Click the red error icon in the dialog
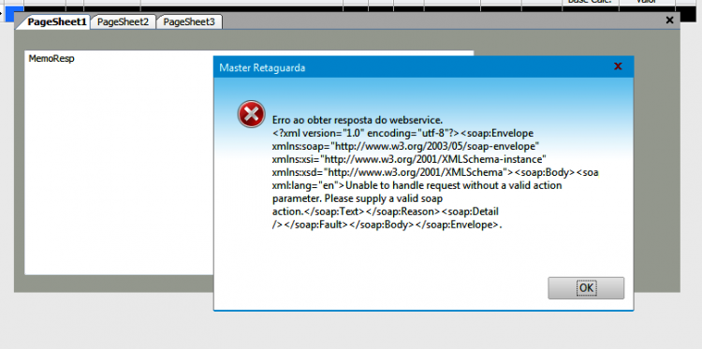This screenshot has width=702, height=349. 251,114
